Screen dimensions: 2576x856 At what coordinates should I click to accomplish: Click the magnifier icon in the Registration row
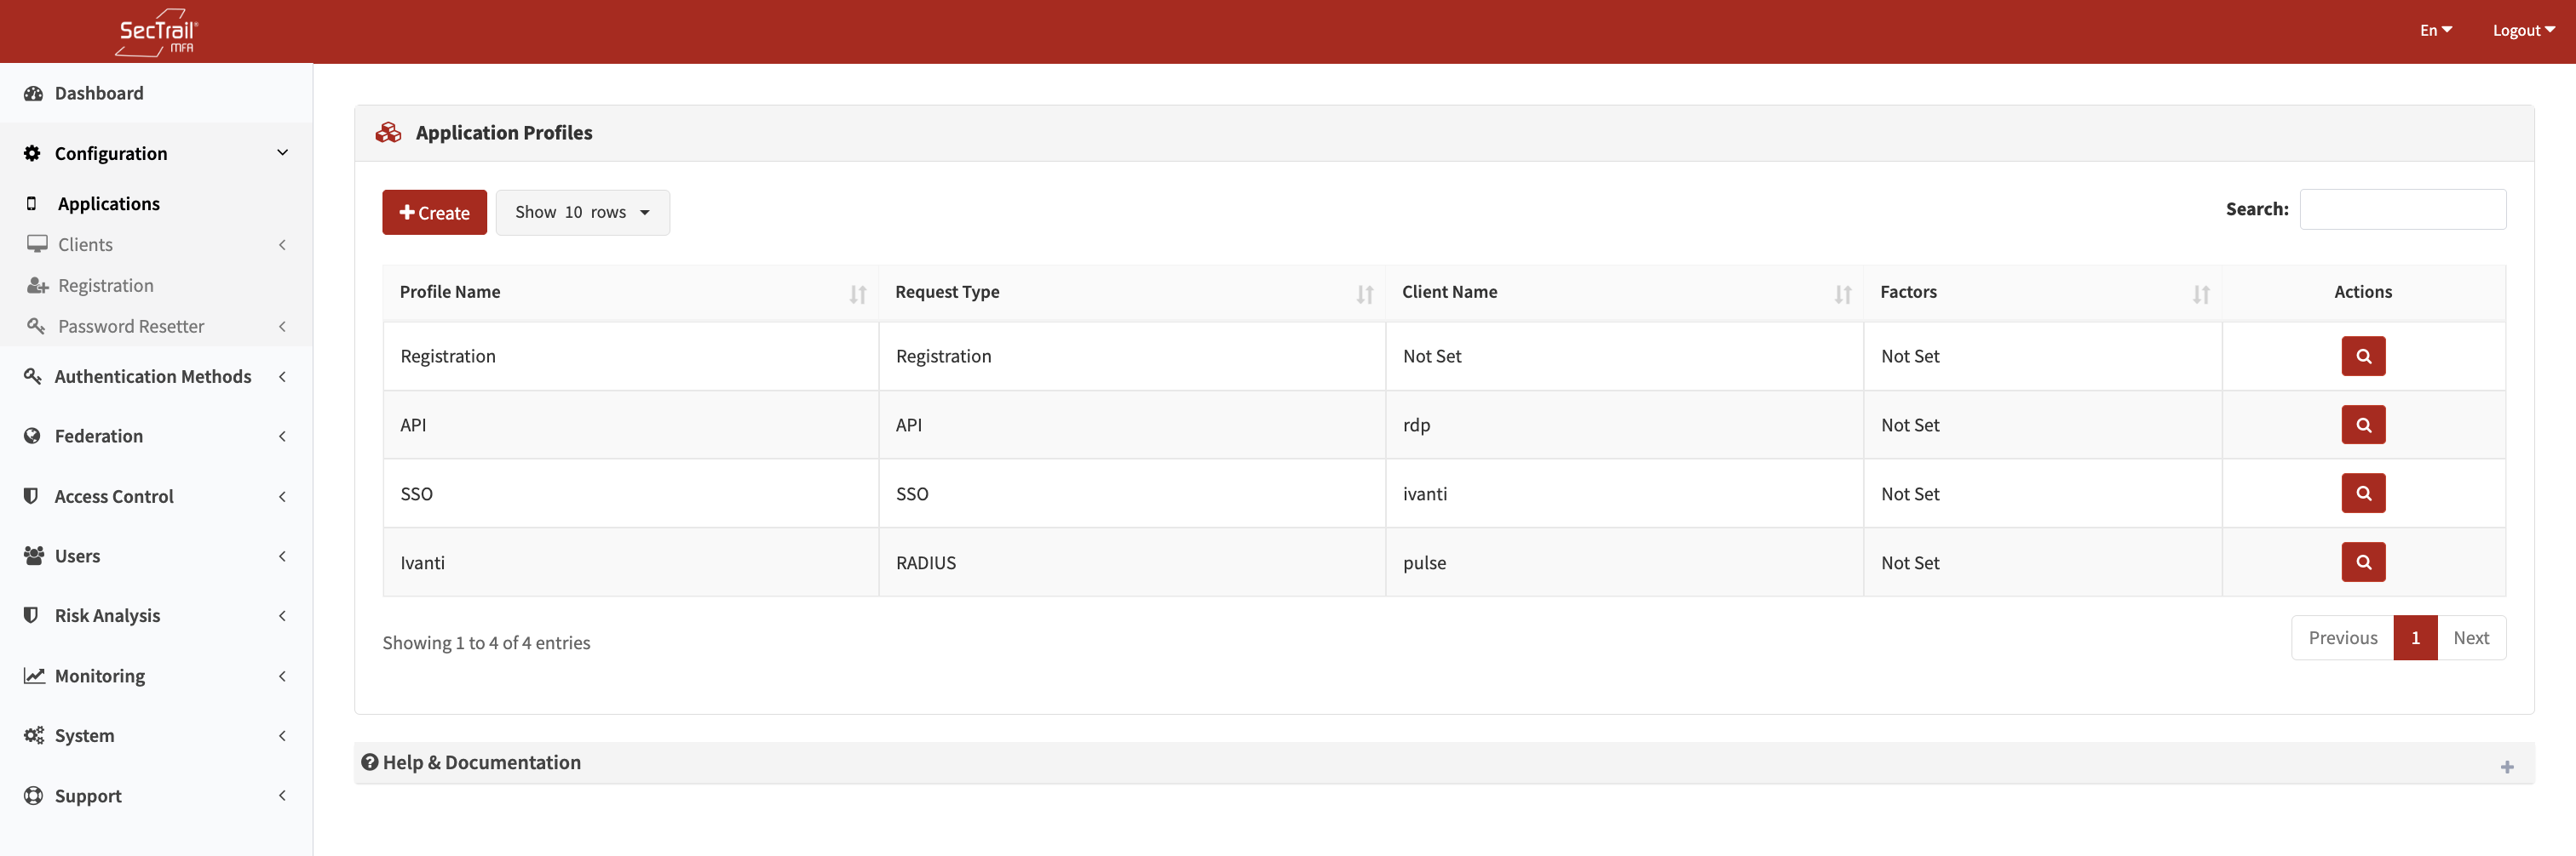pyautogui.click(x=2362, y=357)
